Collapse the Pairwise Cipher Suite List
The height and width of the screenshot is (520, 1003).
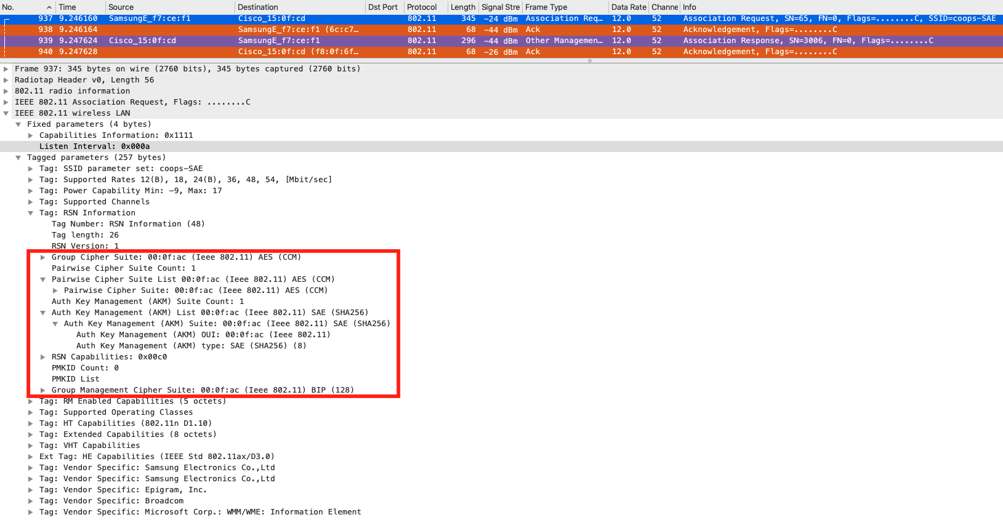43,279
